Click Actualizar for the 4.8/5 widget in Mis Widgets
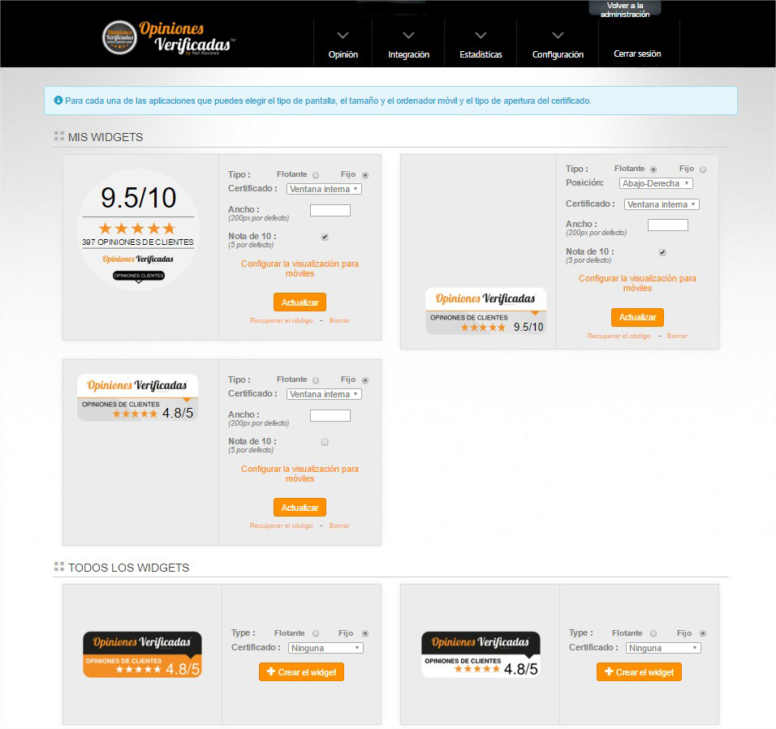 [300, 508]
